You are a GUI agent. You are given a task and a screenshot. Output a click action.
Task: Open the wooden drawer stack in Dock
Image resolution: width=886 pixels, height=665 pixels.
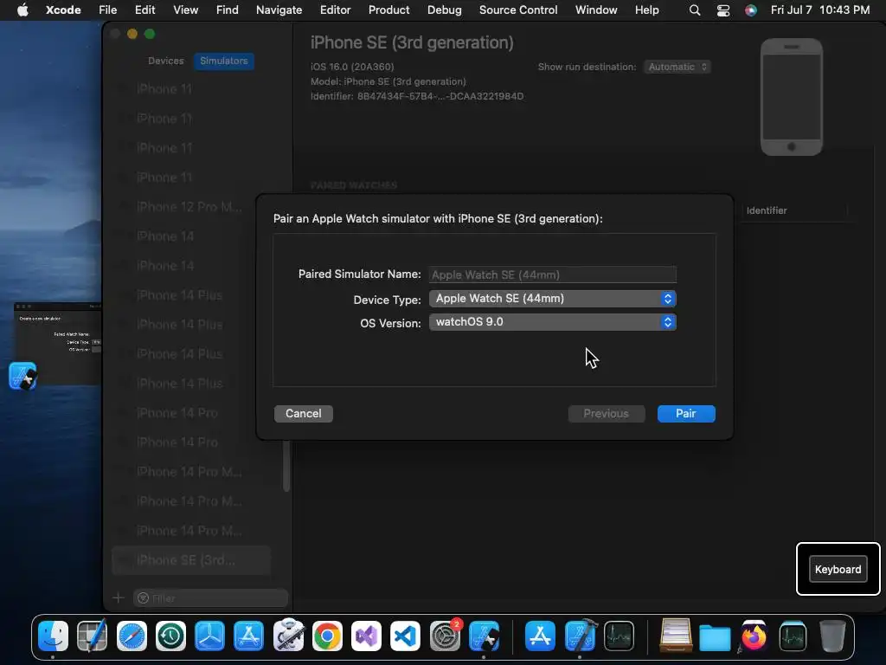(x=676, y=636)
